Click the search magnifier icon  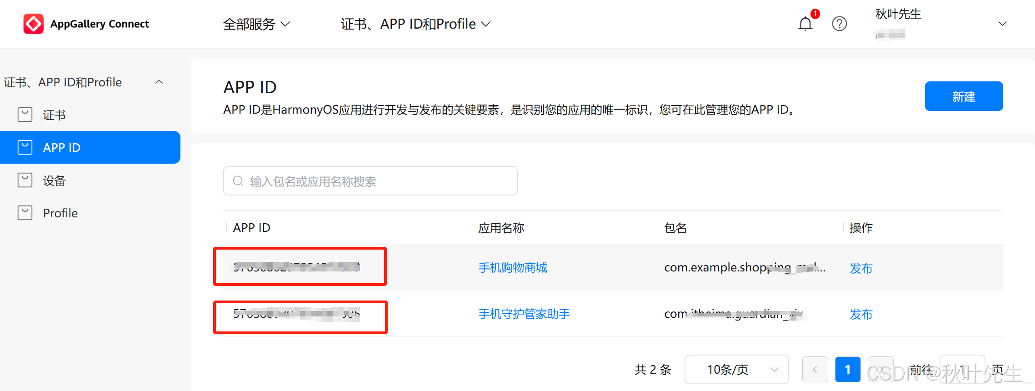click(238, 181)
